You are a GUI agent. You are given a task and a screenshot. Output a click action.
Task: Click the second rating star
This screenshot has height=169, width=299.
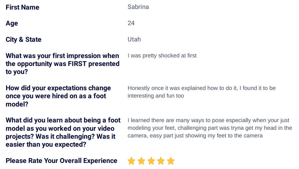click(x=141, y=161)
